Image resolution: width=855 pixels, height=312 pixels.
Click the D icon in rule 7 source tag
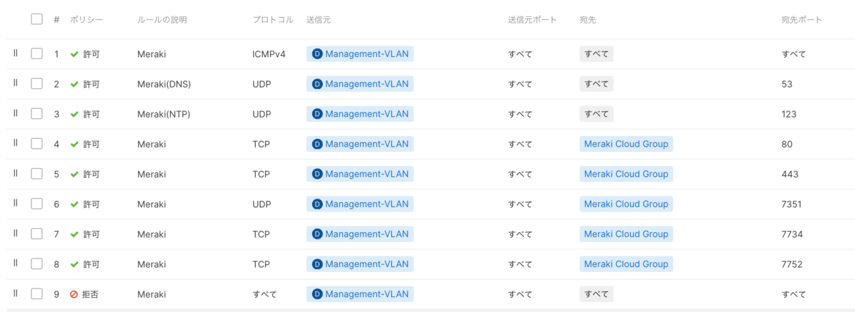[317, 234]
